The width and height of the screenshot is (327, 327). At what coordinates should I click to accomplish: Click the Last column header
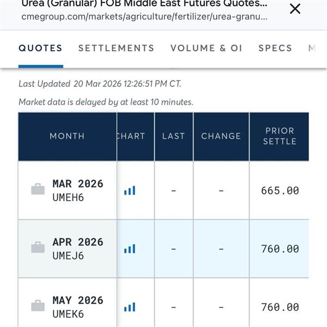pos(173,136)
